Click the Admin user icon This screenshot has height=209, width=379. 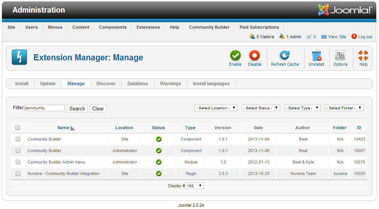point(282,36)
